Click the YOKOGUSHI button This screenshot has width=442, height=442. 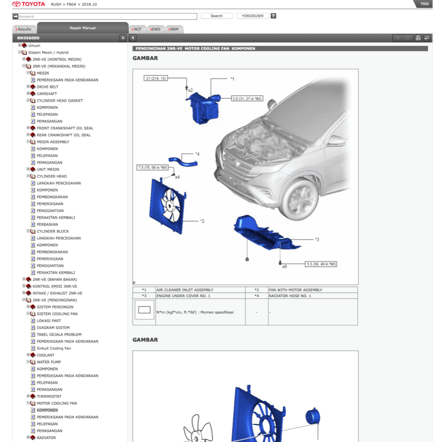point(253,16)
